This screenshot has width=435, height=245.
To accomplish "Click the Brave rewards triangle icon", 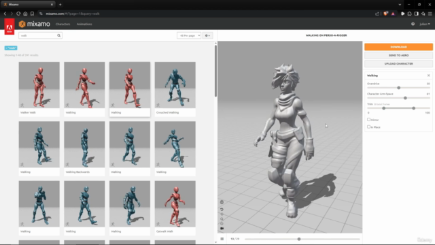I will point(393,14).
